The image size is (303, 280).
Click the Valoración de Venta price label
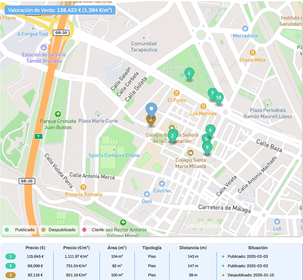click(60, 10)
